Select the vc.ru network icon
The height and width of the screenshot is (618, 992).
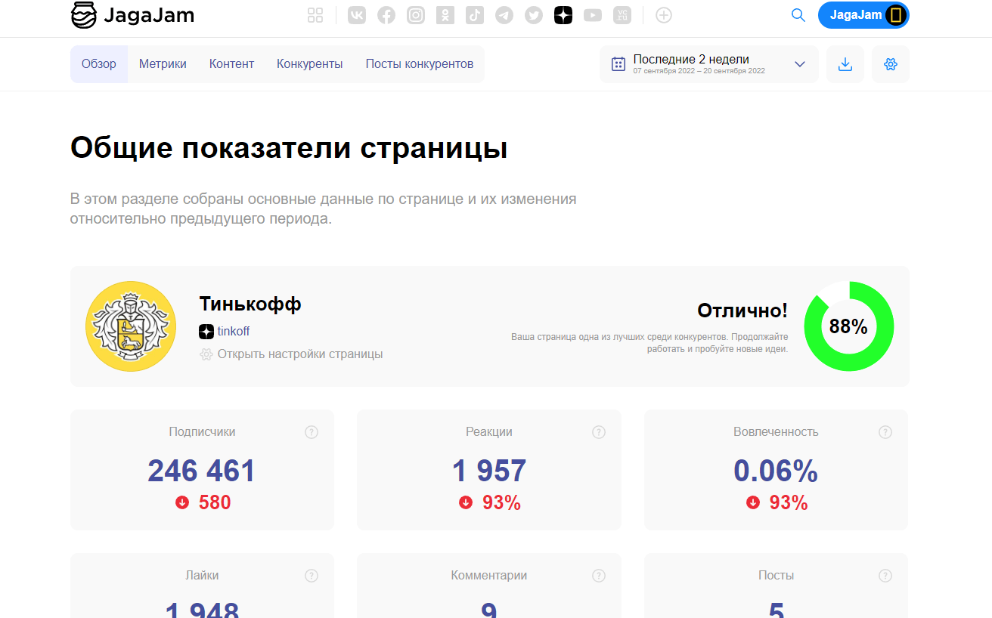coord(622,15)
